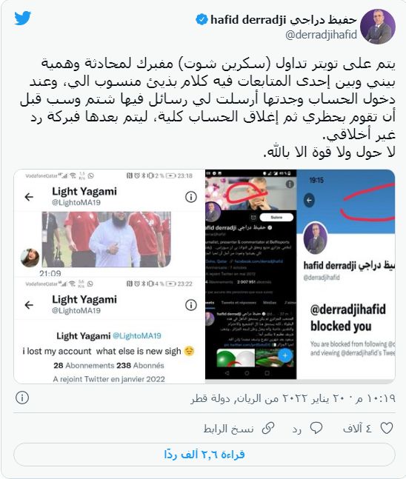The image size is (406, 479).
Task: Open the football team photo in chat
Action: coord(106,239)
